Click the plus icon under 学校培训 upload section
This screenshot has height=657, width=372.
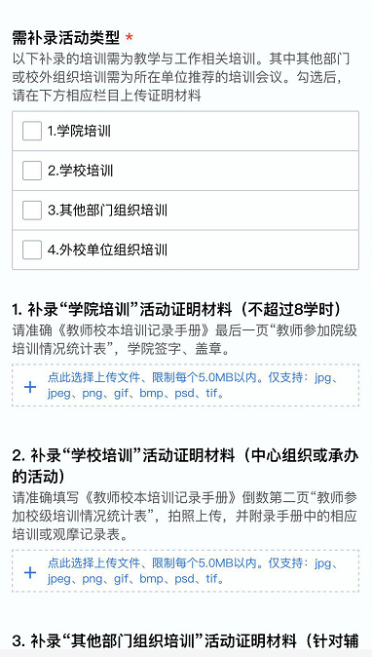[x=30, y=572]
